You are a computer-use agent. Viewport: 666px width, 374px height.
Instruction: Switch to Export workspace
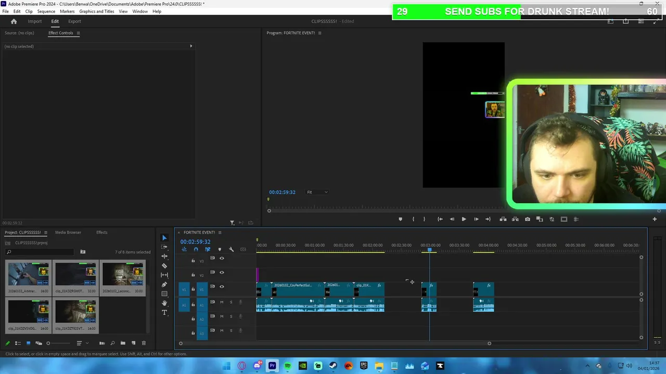pos(74,21)
